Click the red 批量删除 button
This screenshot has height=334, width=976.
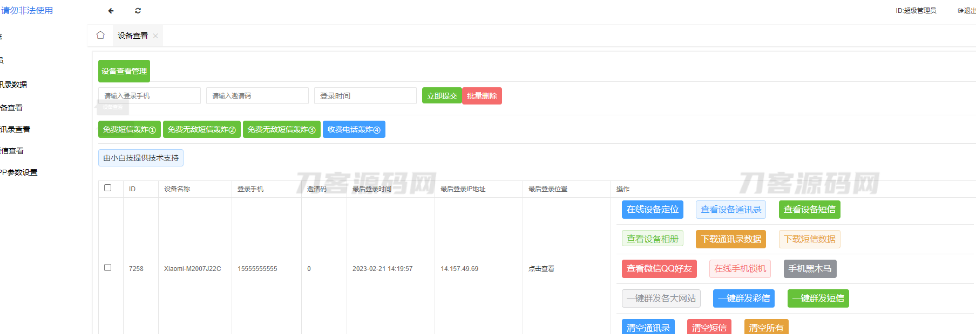[x=482, y=96]
